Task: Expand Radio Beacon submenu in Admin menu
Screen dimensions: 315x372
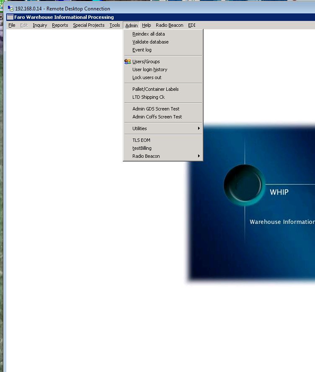Action: point(163,156)
